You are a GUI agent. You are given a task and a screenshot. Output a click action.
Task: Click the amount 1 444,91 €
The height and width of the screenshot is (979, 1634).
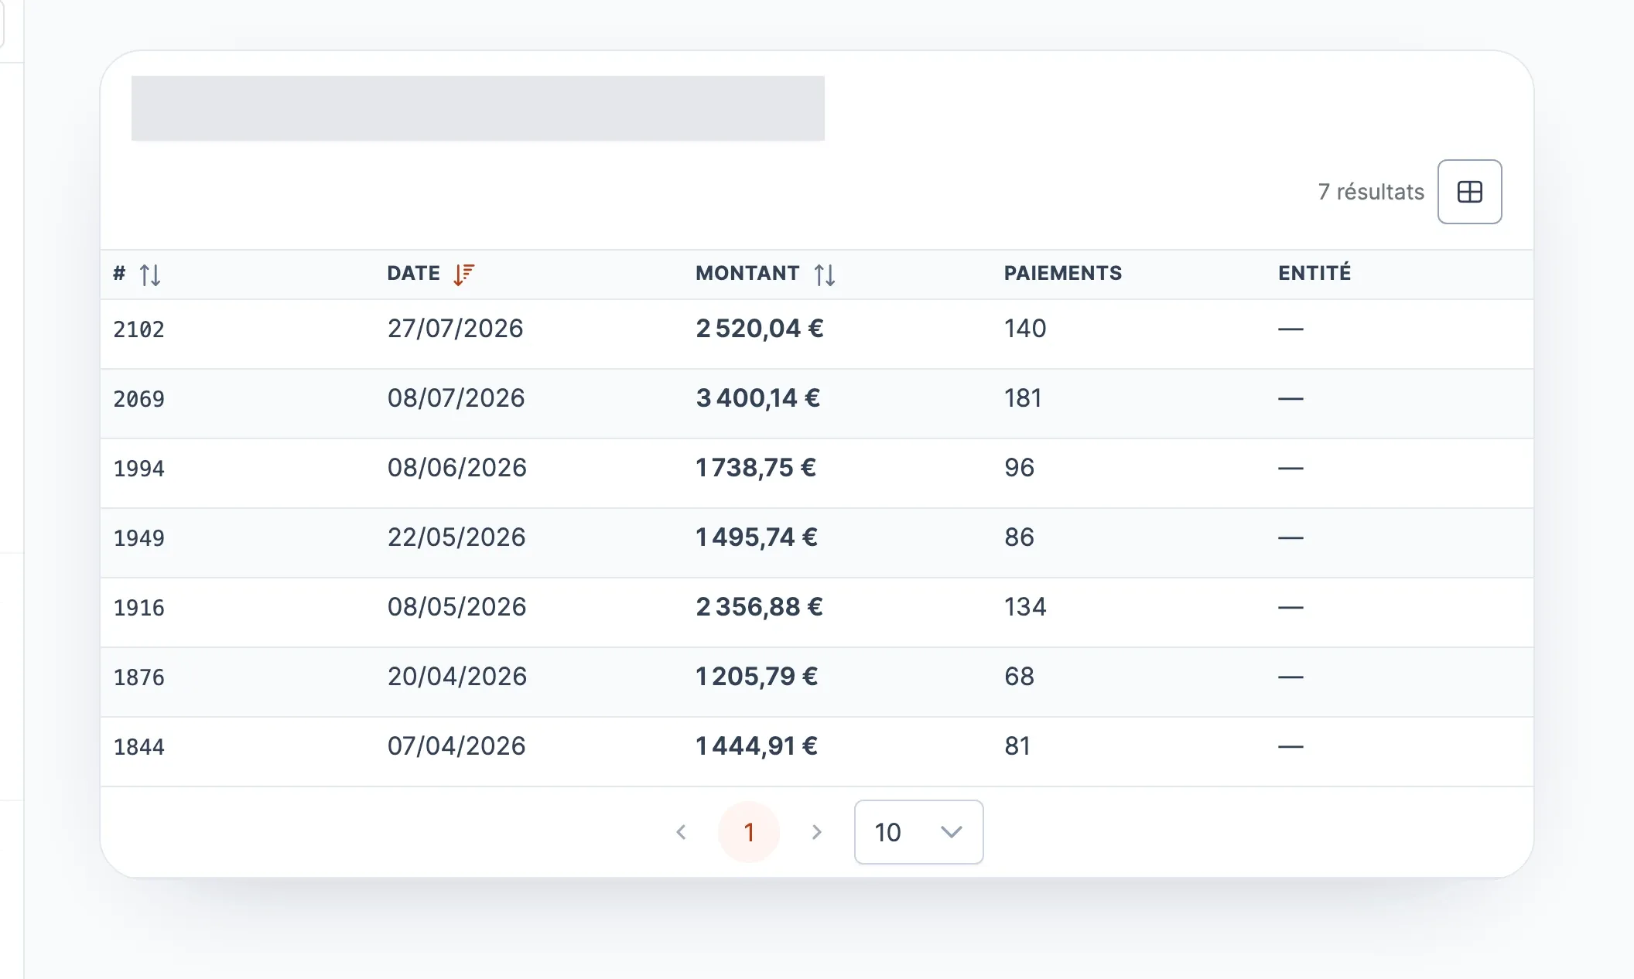[756, 746]
